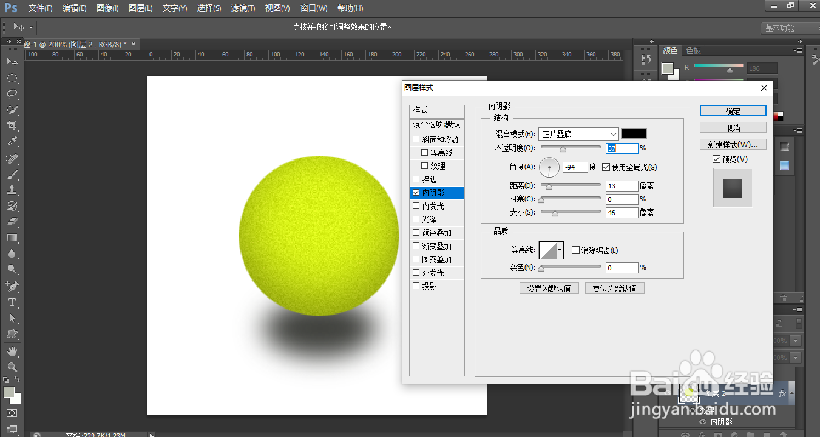Image resolution: width=820 pixels, height=437 pixels.
Task: Open the 图层 menu
Action: pos(141,8)
